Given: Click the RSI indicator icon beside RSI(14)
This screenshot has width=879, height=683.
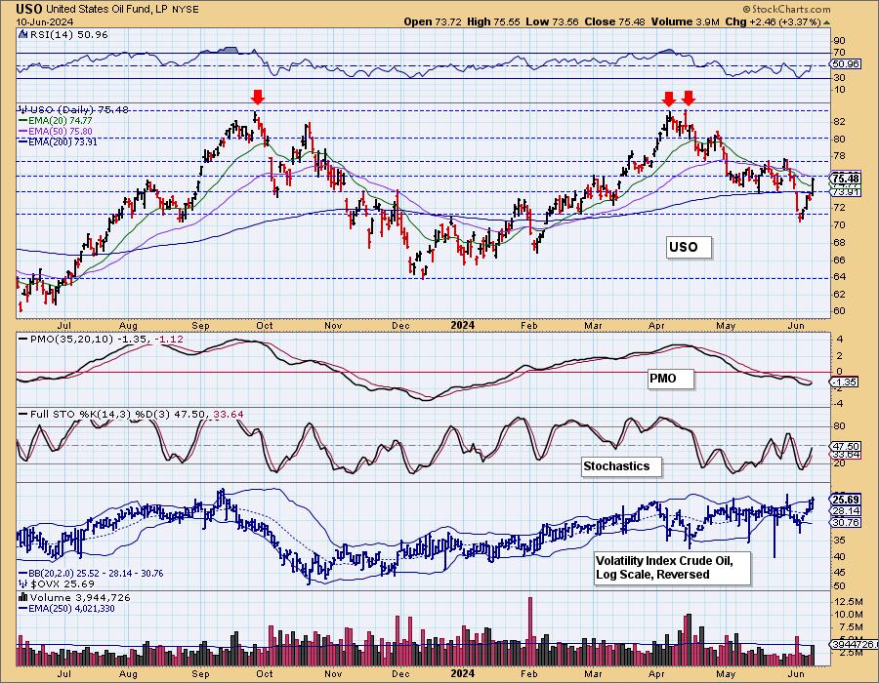Looking at the screenshot, I should [x=23, y=34].
